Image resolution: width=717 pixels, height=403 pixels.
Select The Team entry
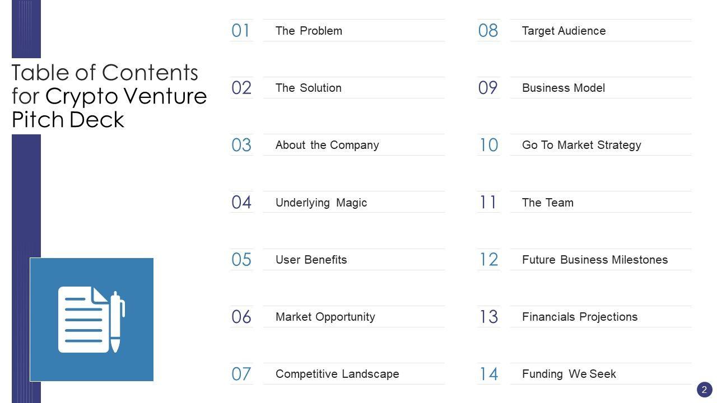tap(547, 203)
